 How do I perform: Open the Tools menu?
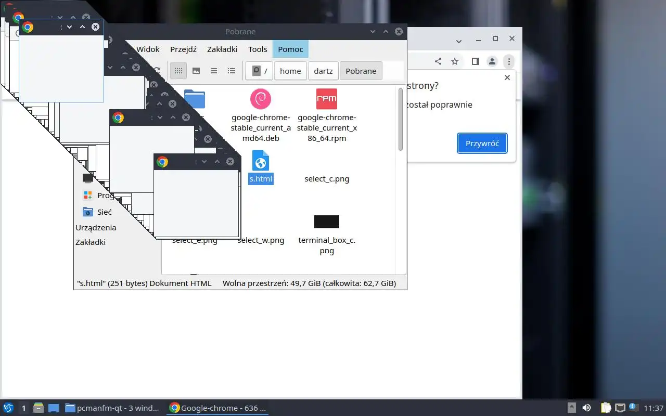[x=258, y=49]
